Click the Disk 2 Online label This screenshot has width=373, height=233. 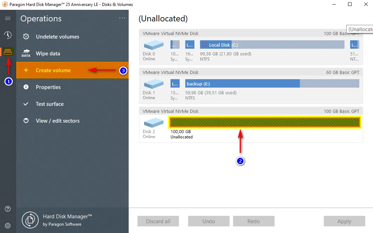(x=149, y=134)
